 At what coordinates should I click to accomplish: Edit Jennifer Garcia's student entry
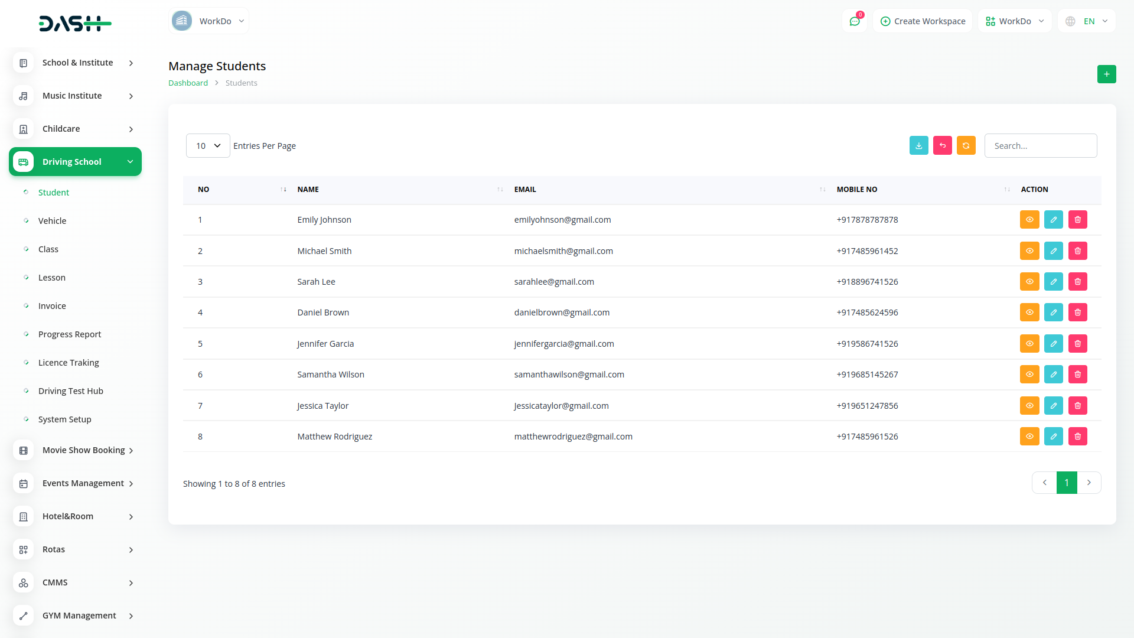click(x=1053, y=344)
